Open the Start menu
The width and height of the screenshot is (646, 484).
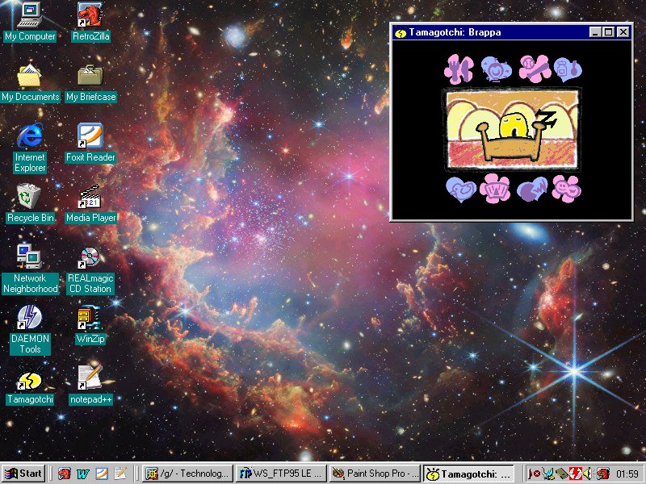pyautogui.click(x=23, y=474)
